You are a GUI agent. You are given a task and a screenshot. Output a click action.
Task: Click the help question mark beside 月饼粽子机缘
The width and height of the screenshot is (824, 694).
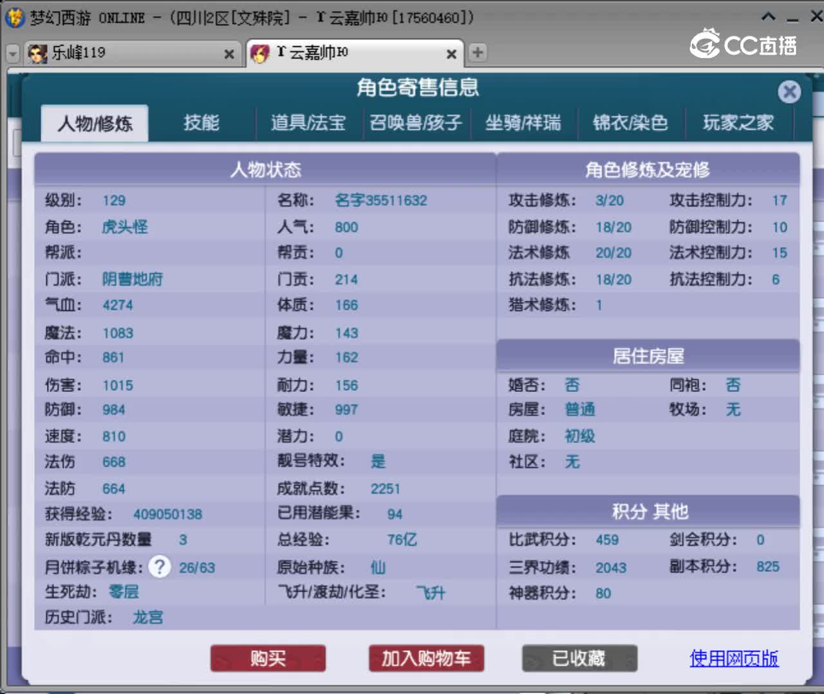click(x=159, y=567)
